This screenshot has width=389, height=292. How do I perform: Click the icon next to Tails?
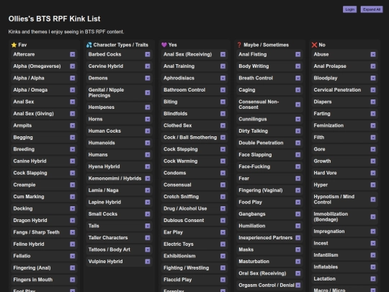tap(148, 226)
